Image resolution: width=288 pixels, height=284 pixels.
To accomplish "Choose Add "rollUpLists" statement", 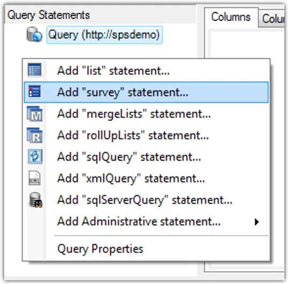I will pyautogui.click(x=146, y=135).
